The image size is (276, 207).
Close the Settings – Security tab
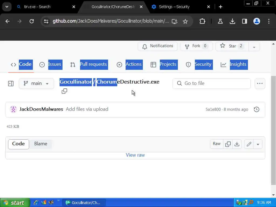[x=209, y=7]
